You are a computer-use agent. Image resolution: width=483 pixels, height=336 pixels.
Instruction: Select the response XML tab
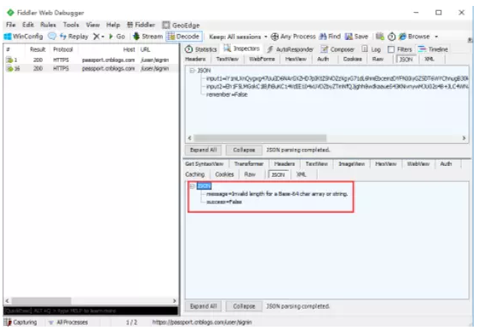click(302, 174)
